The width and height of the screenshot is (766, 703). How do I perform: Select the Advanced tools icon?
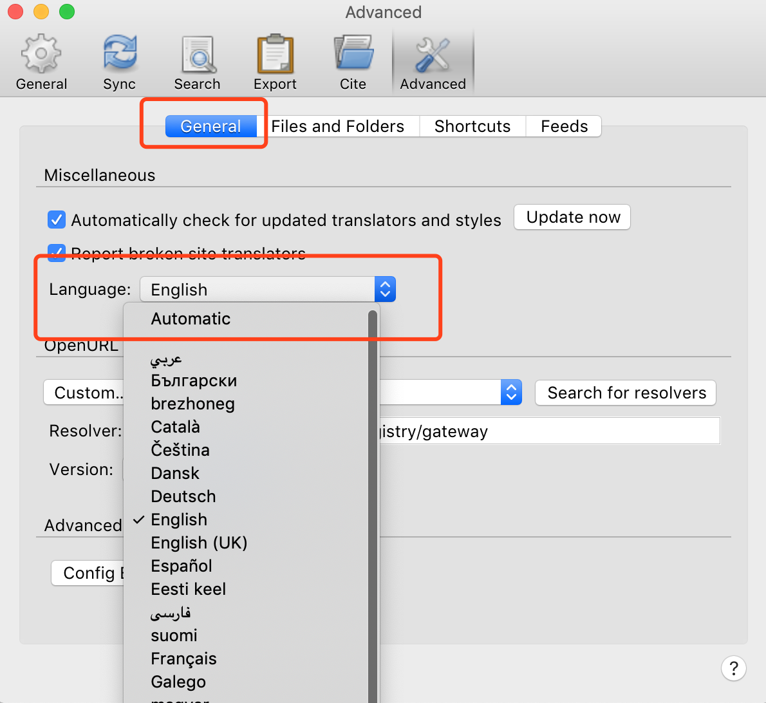tap(433, 55)
